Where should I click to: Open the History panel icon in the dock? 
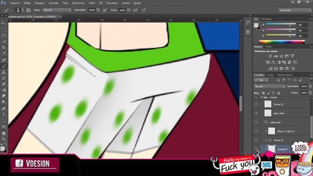248,22
